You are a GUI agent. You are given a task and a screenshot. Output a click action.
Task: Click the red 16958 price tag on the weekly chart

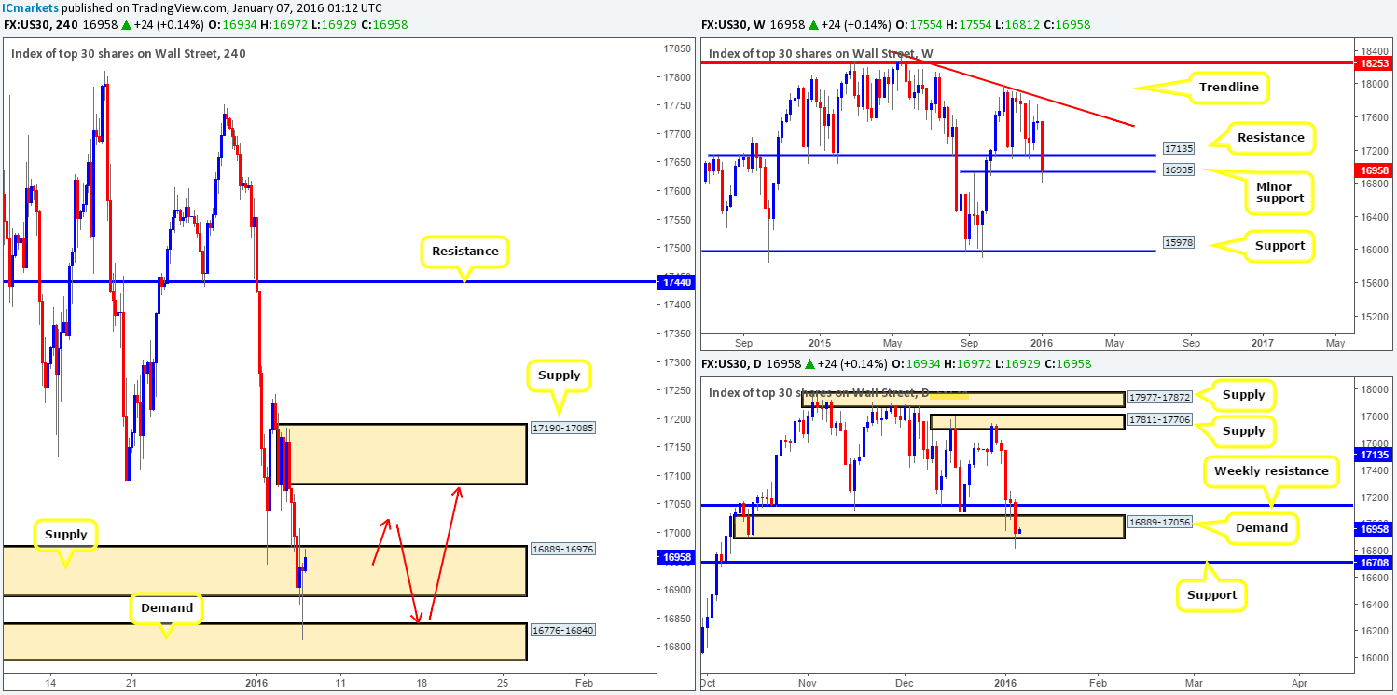click(1373, 171)
